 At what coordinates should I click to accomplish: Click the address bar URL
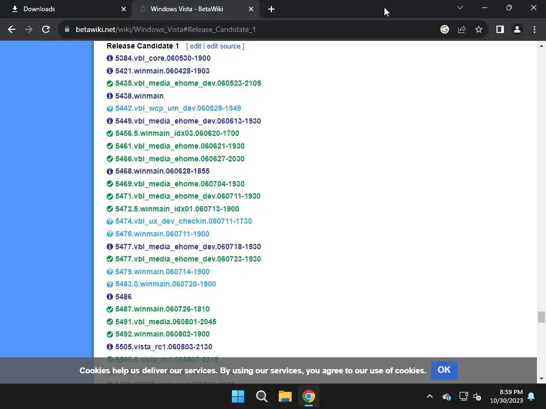pos(166,30)
